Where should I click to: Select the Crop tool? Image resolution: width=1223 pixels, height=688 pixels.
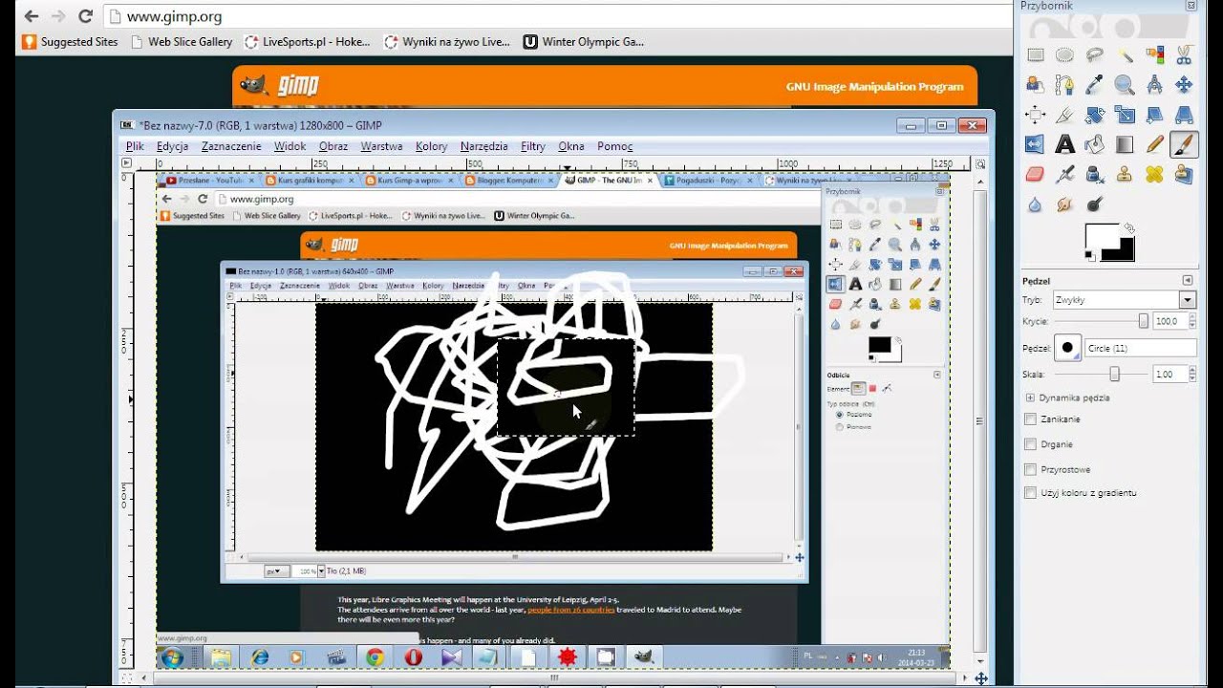(1065, 115)
